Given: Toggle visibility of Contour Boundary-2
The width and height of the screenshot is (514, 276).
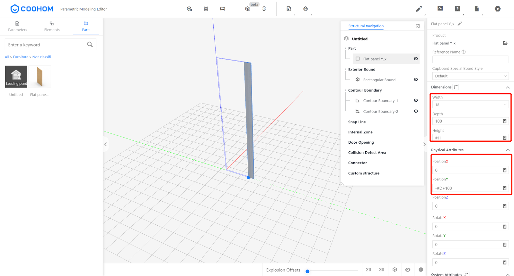Looking at the screenshot, I should (x=416, y=111).
